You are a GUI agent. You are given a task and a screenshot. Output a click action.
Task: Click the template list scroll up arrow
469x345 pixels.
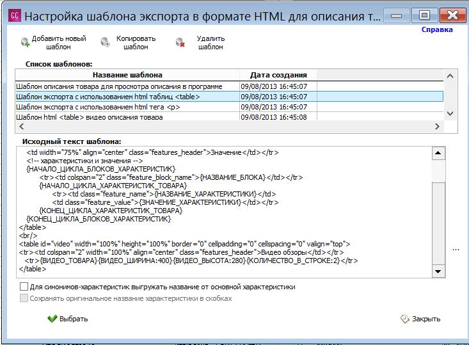(x=450, y=76)
